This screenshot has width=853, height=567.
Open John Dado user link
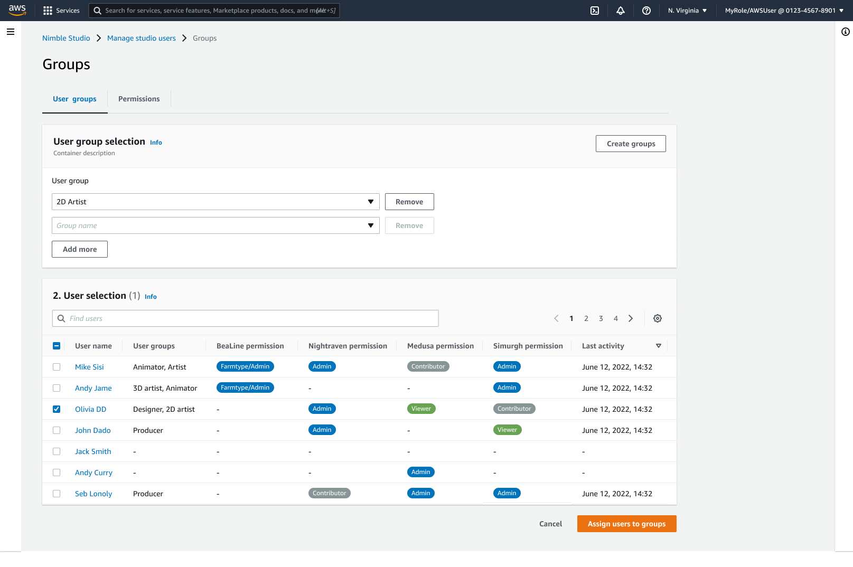pyautogui.click(x=93, y=430)
